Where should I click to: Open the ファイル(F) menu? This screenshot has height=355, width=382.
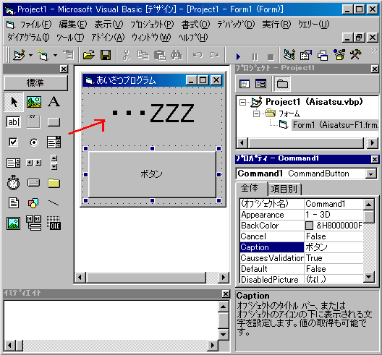(35, 25)
